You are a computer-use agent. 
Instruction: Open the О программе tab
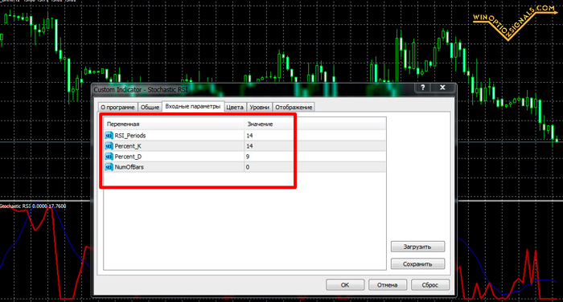click(117, 108)
